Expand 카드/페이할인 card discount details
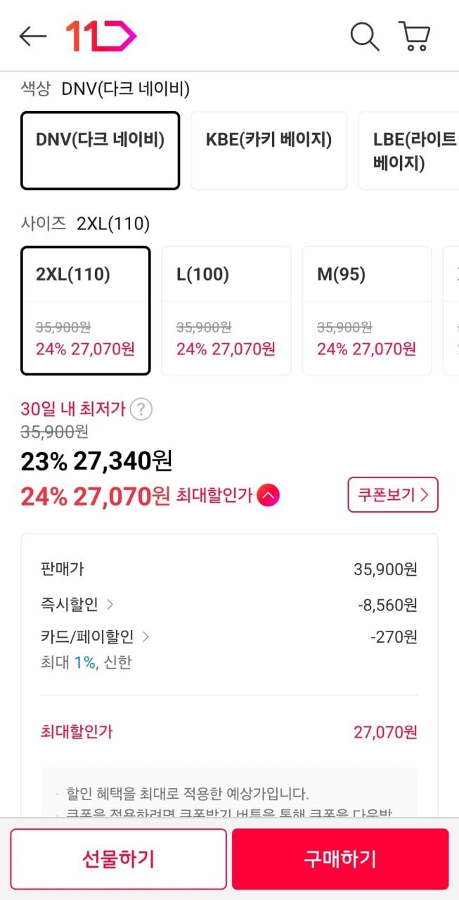 point(95,637)
